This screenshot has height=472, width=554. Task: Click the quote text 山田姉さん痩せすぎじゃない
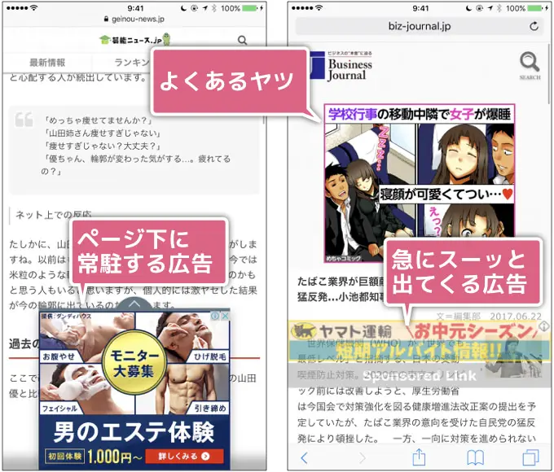[x=103, y=133]
